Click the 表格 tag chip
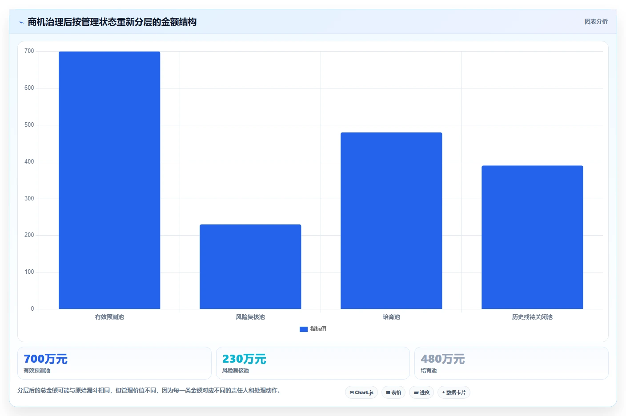The width and height of the screenshot is (626, 416). [x=393, y=392]
